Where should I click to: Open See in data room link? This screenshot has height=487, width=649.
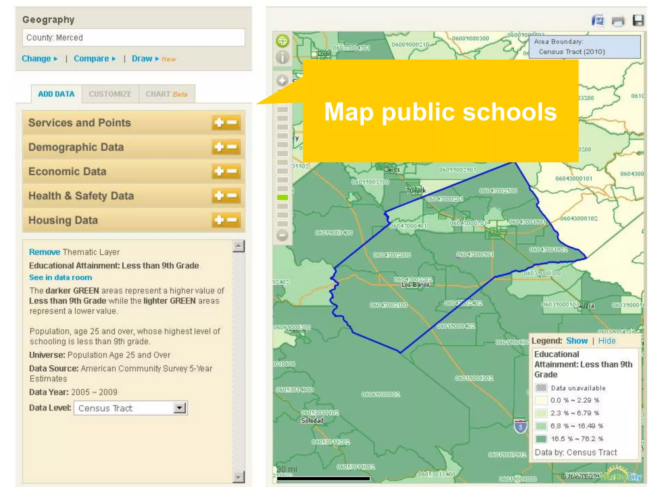[61, 277]
